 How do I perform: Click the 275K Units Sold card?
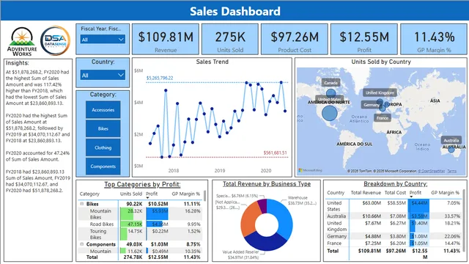(x=230, y=40)
